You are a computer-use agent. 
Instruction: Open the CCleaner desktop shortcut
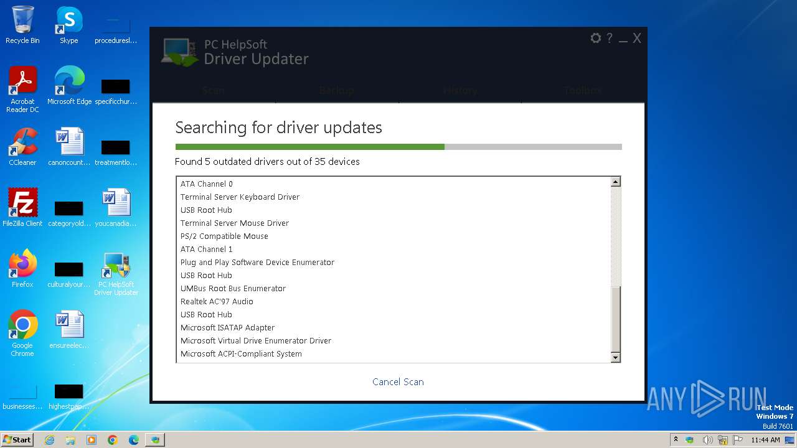[22, 147]
